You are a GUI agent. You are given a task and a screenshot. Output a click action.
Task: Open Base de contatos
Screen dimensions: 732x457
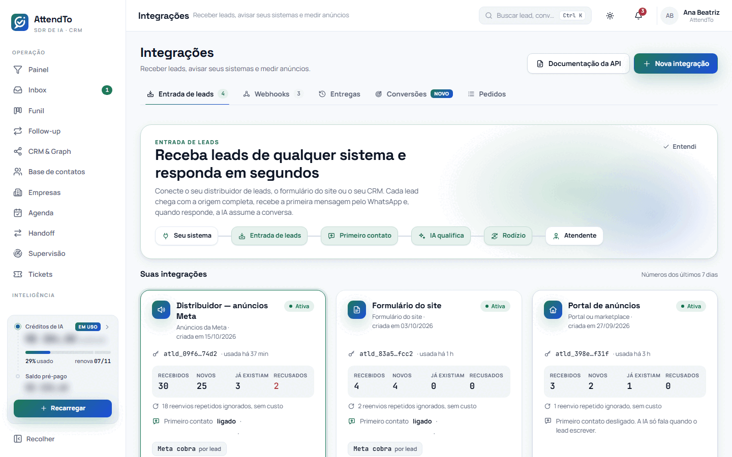tap(63, 172)
